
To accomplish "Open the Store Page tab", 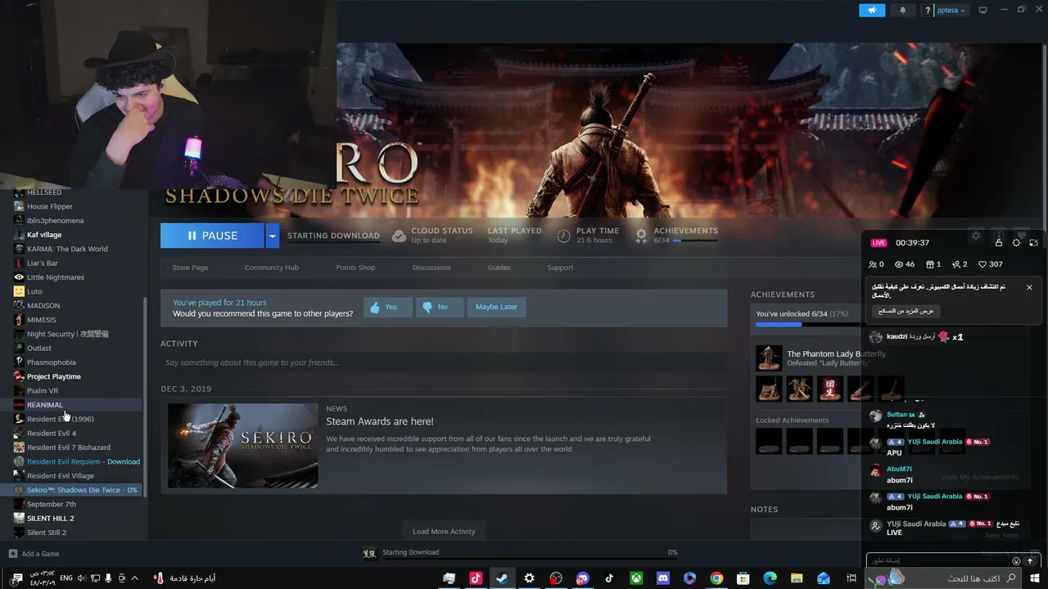I will pos(190,268).
